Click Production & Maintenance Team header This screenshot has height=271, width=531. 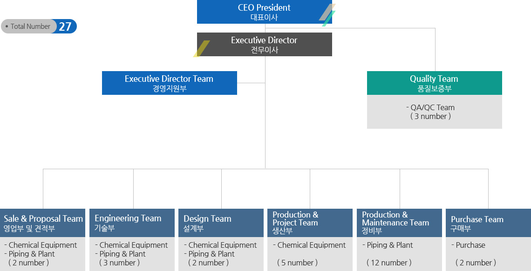(399, 223)
